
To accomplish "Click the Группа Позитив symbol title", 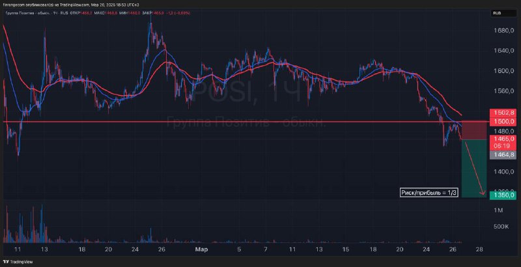I will tap(27, 13).
